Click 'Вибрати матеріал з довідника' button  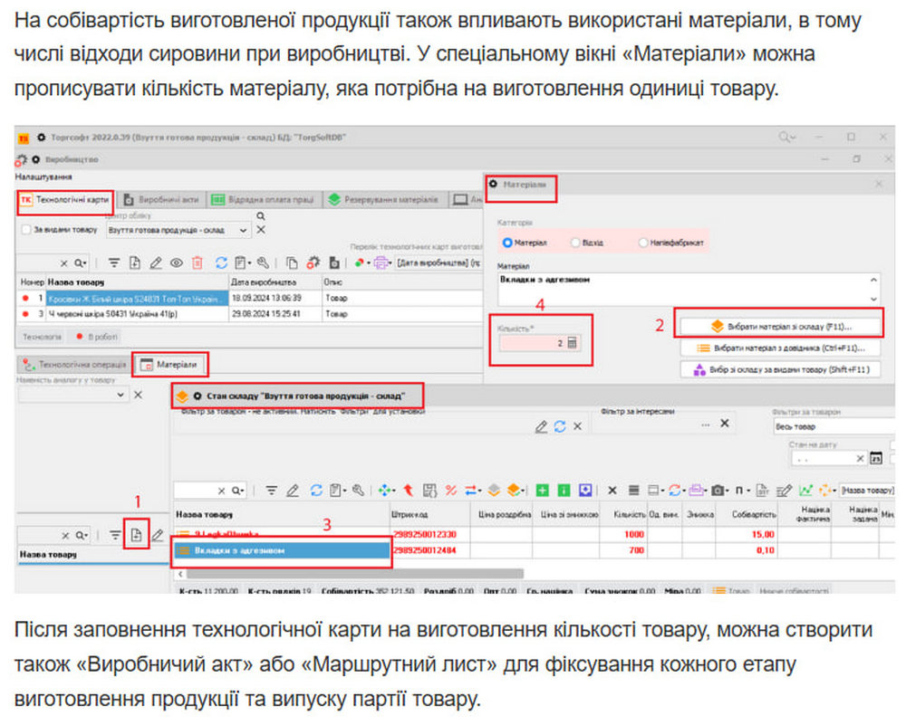pyautogui.click(x=780, y=348)
